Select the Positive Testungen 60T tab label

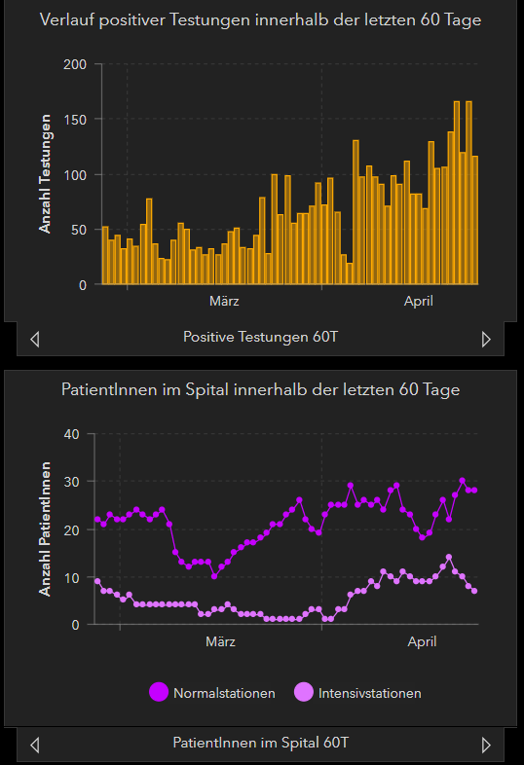coord(260,337)
